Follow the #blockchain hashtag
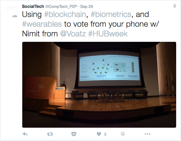181x141 pixels. pos(65,15)
